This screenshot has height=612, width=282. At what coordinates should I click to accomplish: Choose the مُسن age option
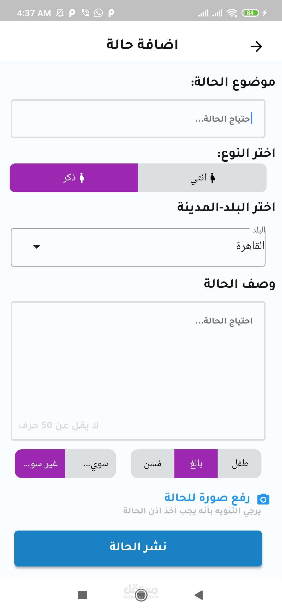[152, 464]
